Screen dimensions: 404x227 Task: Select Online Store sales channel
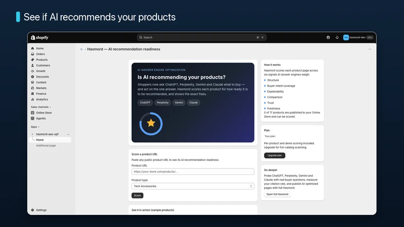coord(44,112)
